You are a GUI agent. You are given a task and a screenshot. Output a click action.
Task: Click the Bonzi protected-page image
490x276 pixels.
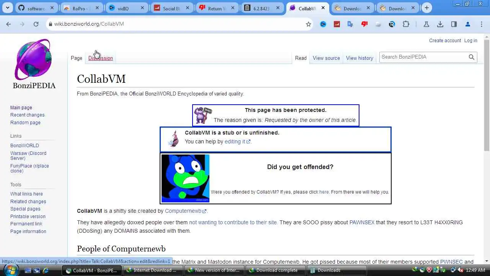click(x=203, y=115)
